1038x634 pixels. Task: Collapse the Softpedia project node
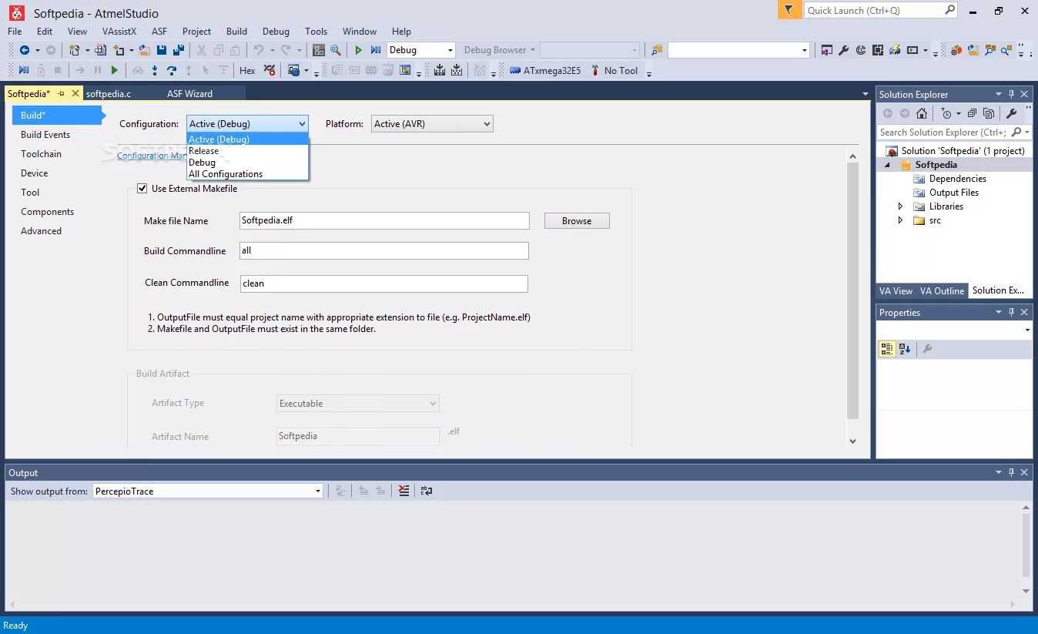click(x=886, y=165)
